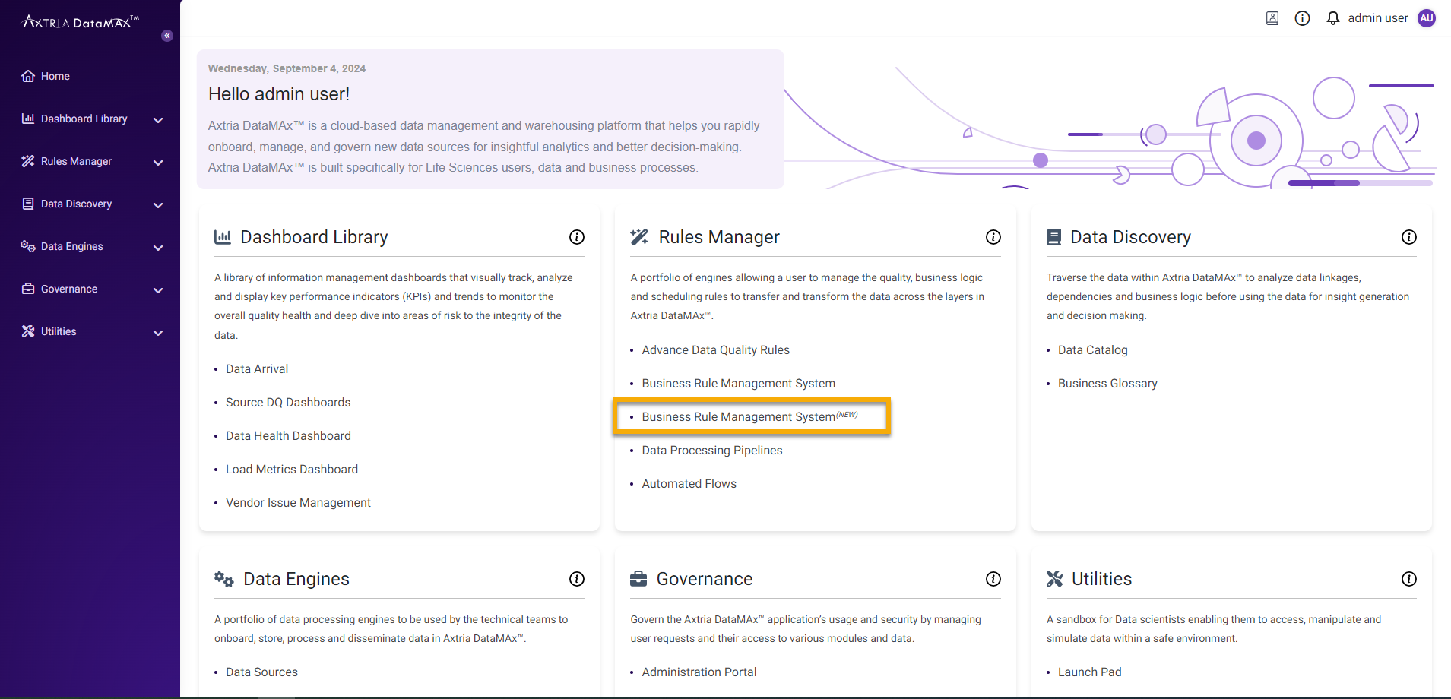Expand Rules Manager sidebar menu

point(158,162)
